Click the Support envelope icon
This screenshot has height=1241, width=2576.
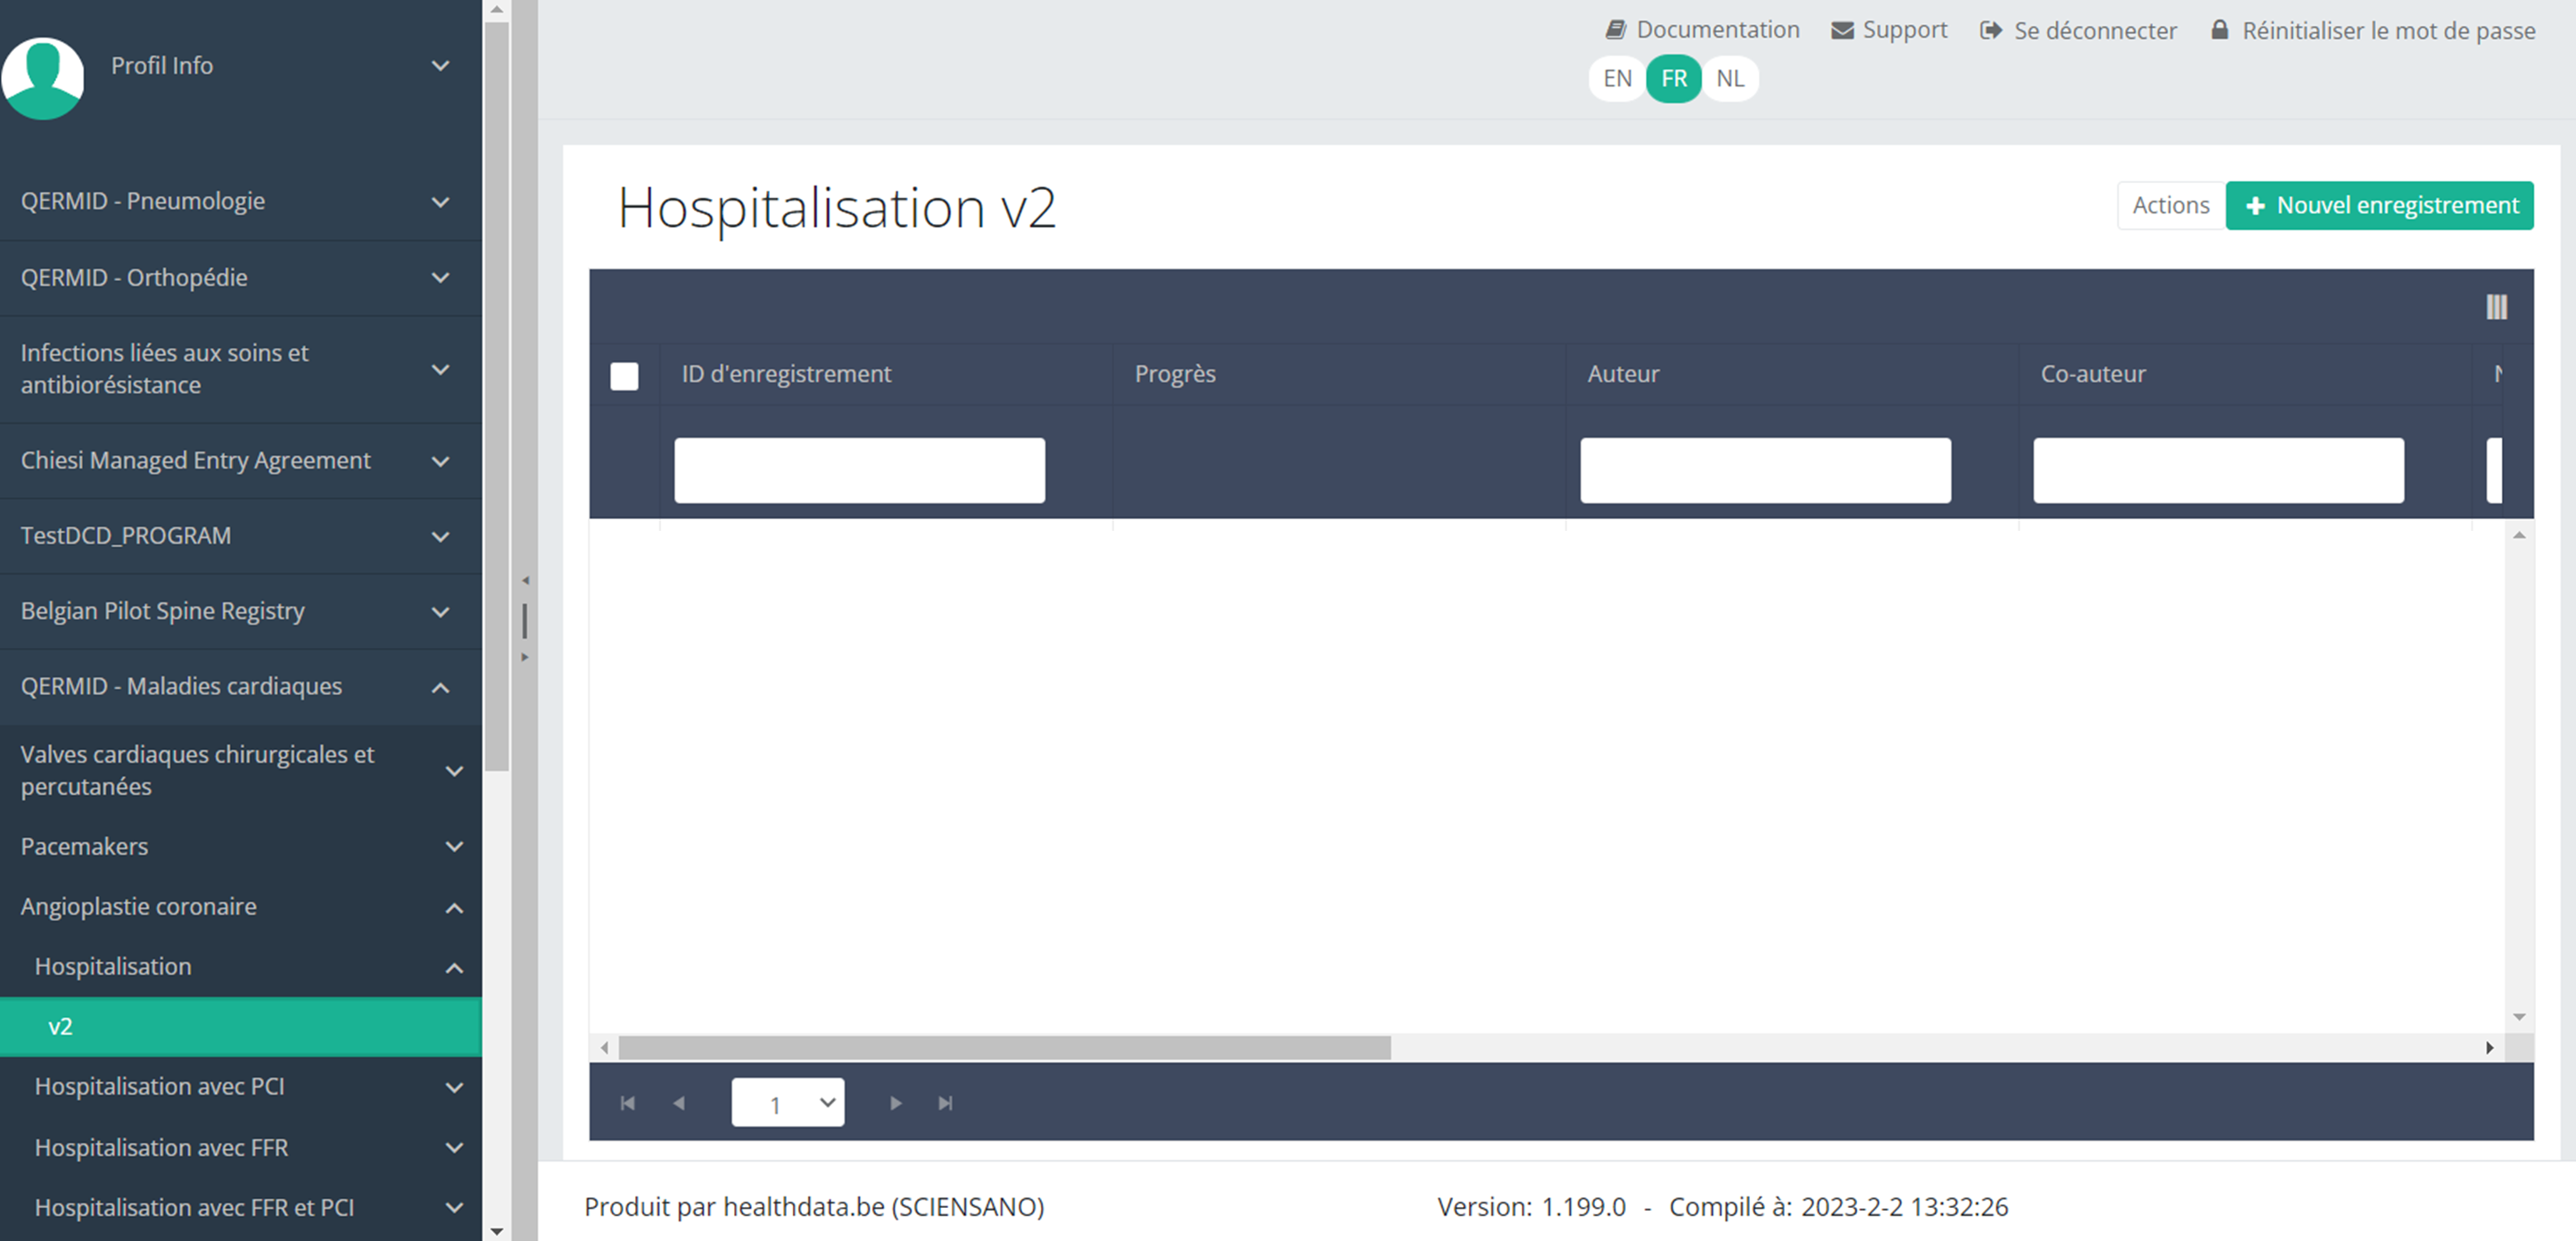pyautogui.click(x=1842, y=30)
